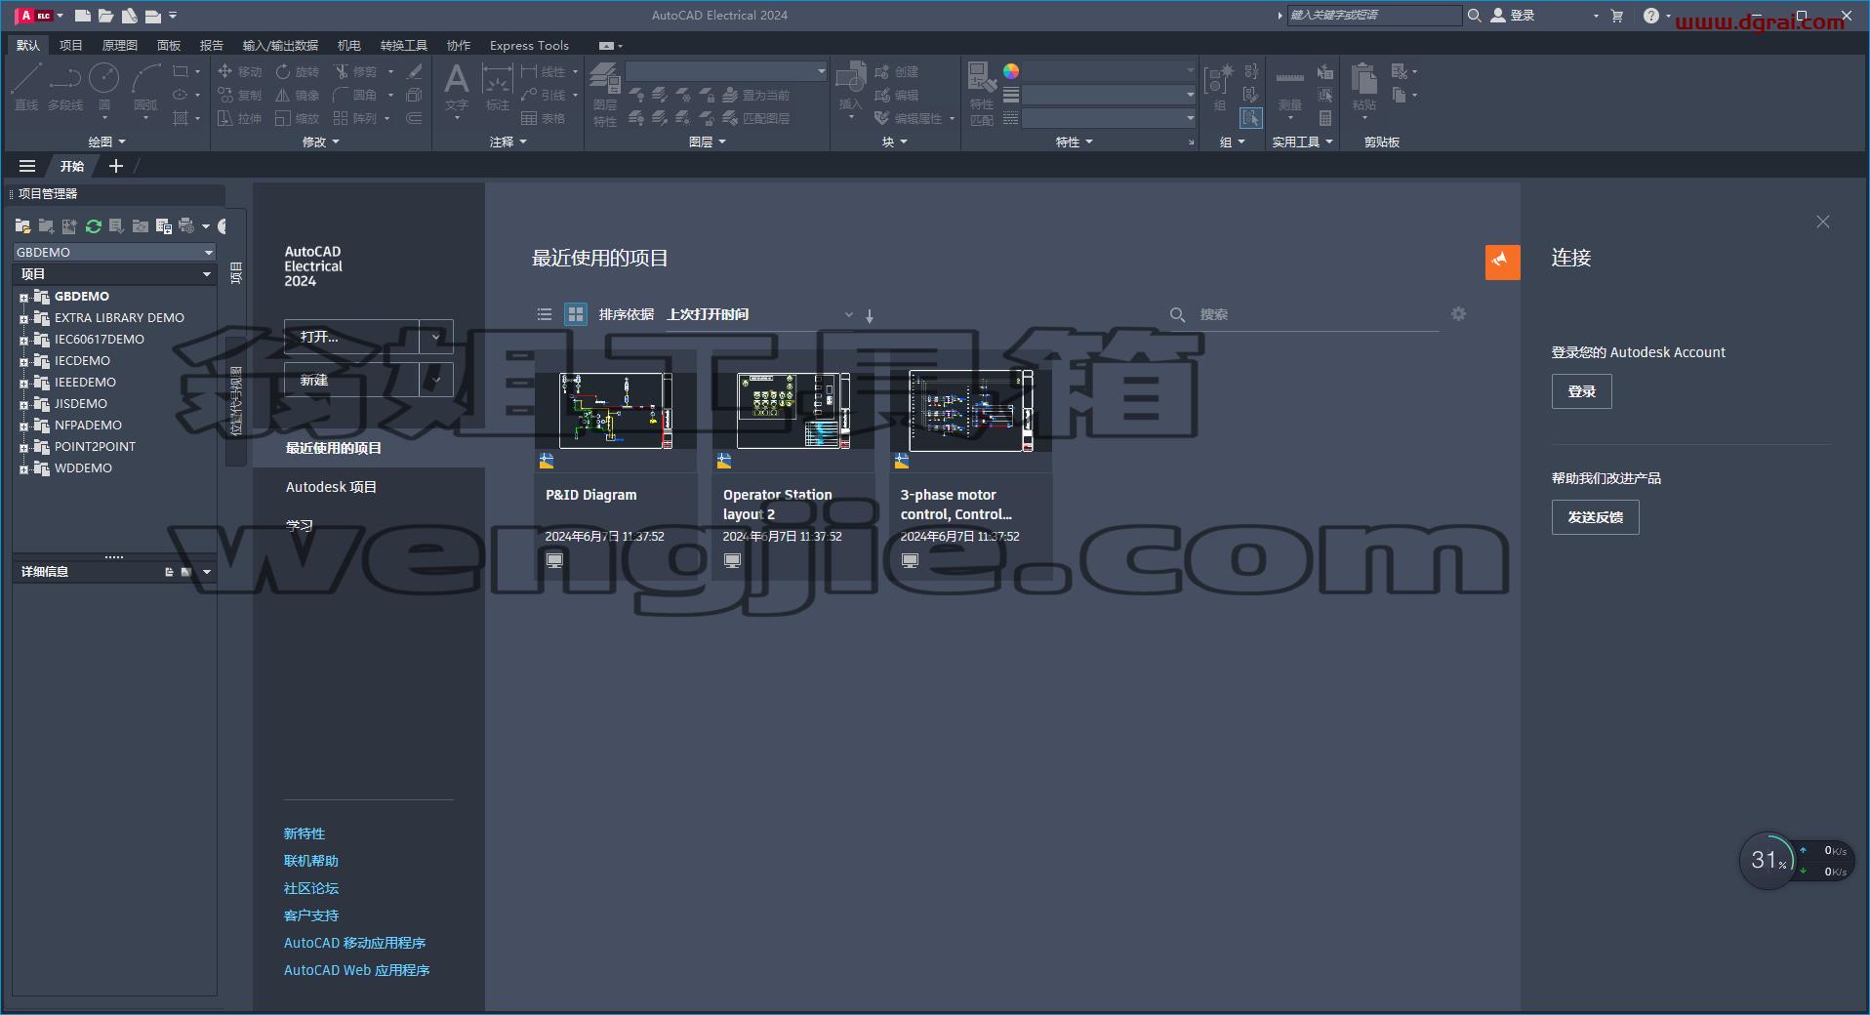Click the 旋转 (Rotate) tool
Screen dimensions: 1870x1015
pyautogui.click(x=297, y=71)
